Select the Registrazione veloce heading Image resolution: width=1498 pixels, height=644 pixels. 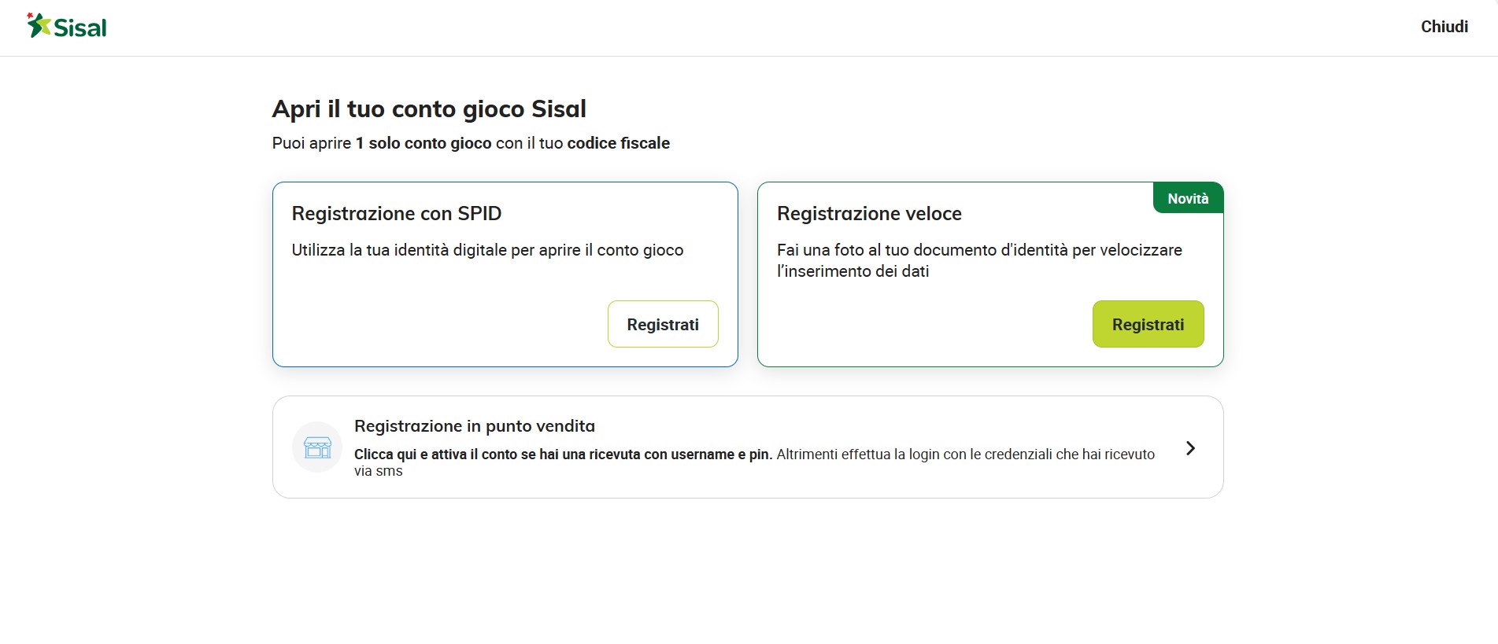(869, 214)
